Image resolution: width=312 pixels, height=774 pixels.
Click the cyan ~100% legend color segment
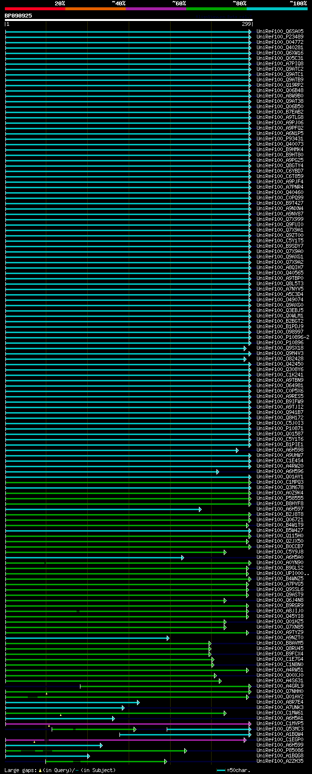click(x=277, y=9)
